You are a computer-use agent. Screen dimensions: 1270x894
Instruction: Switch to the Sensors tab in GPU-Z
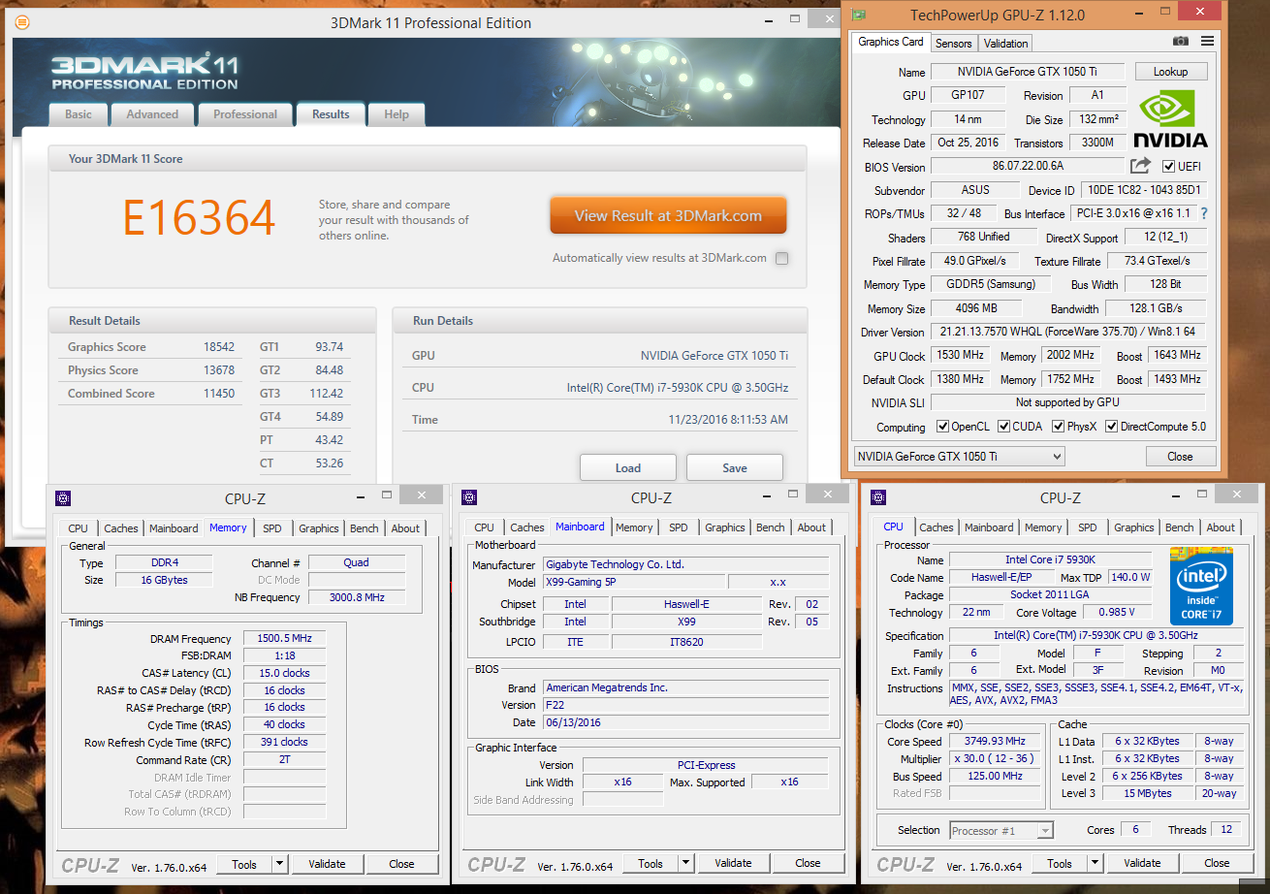(x=953, y=44)
